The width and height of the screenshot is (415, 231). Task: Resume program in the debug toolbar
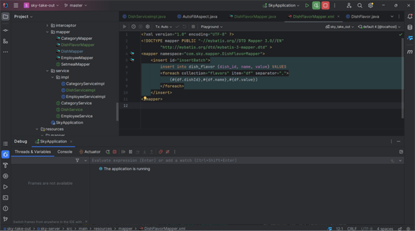click(x=123, y=152)
